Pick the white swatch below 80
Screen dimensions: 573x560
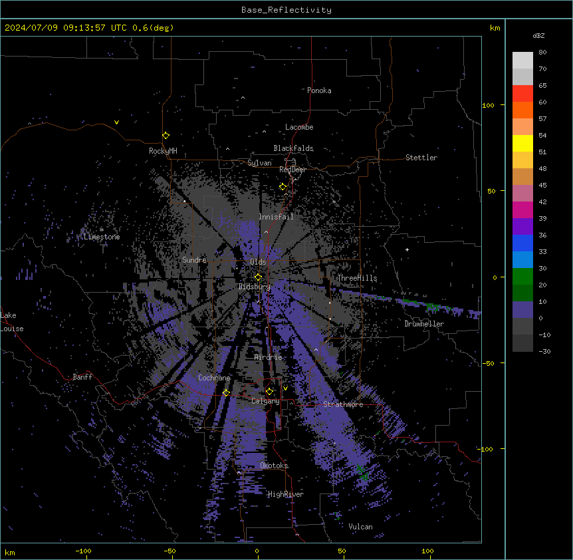pyautogui.click(x=522, y=61)
